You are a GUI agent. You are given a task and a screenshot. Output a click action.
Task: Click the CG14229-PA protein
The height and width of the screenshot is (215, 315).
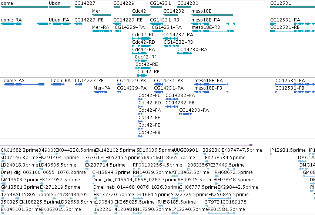pos(119,92)
